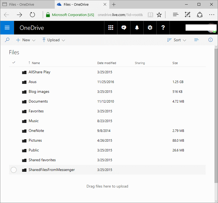Screen dimensions: 218x203
Task: Select the SharedFilesFromMessenger row checkbox
Action: click(14, 170)
